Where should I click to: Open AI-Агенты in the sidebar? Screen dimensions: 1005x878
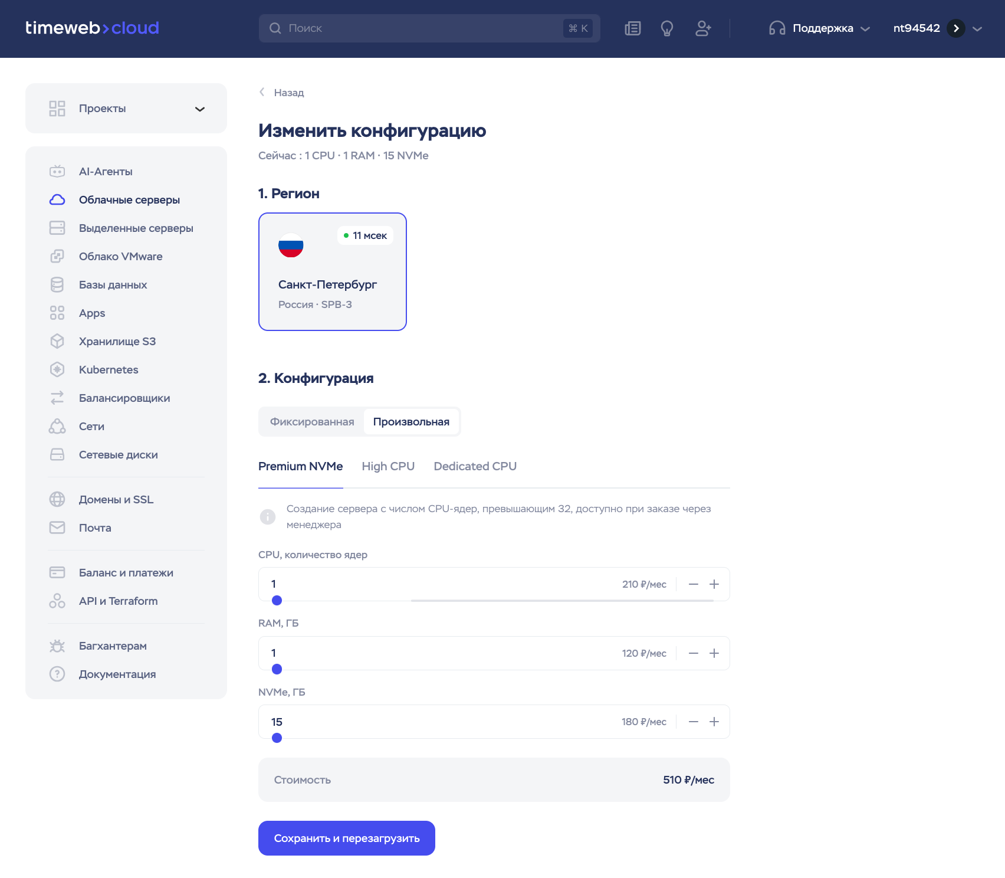click(106, 172)
